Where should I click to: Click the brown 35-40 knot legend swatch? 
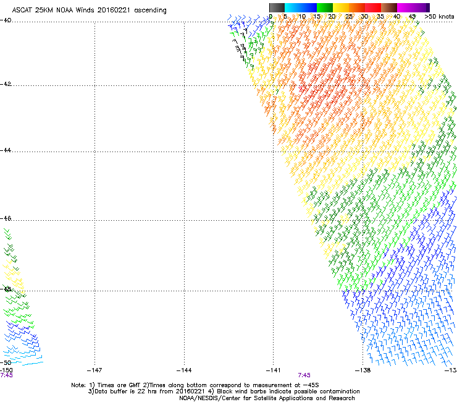[x=389, y=7]
